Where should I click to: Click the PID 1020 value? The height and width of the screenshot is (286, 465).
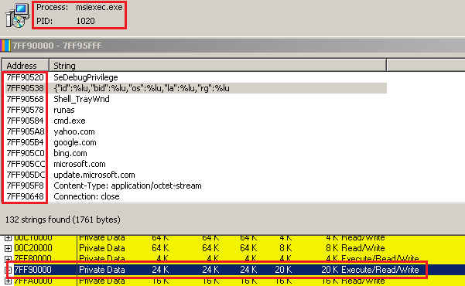coord(86,21)
